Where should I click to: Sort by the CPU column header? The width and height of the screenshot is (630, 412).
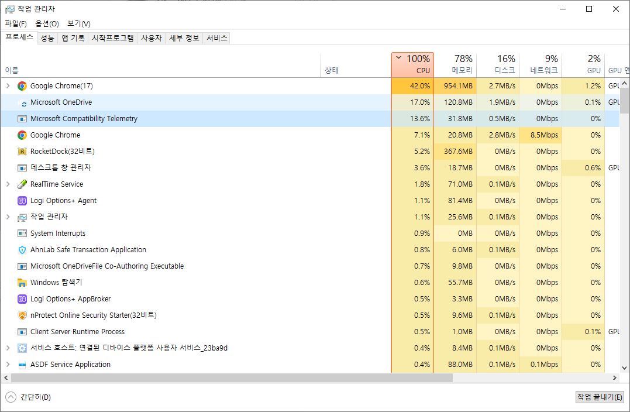click(412, 65)
